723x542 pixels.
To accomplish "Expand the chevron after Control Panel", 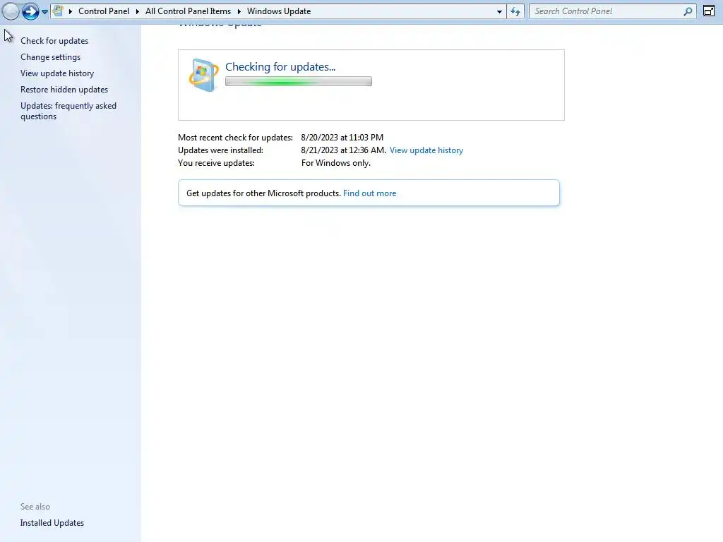I will [x=138, y=11].
